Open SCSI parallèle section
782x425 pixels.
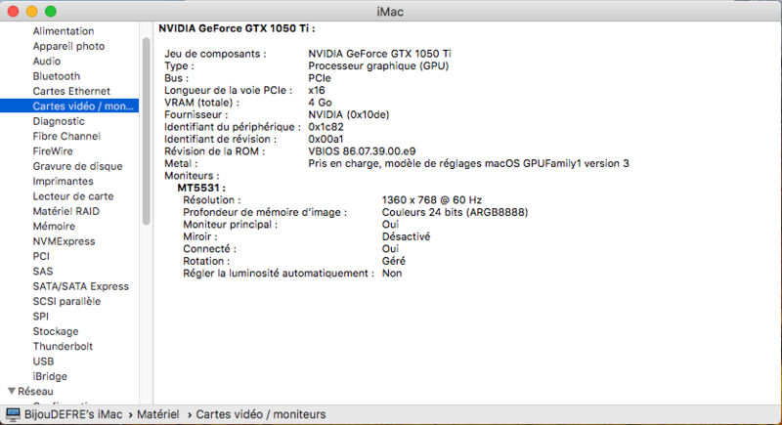(66, 301)
